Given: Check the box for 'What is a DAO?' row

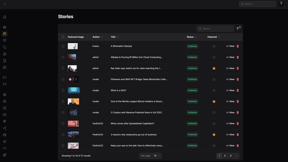Looking at the screenshot, I should 63,91.
